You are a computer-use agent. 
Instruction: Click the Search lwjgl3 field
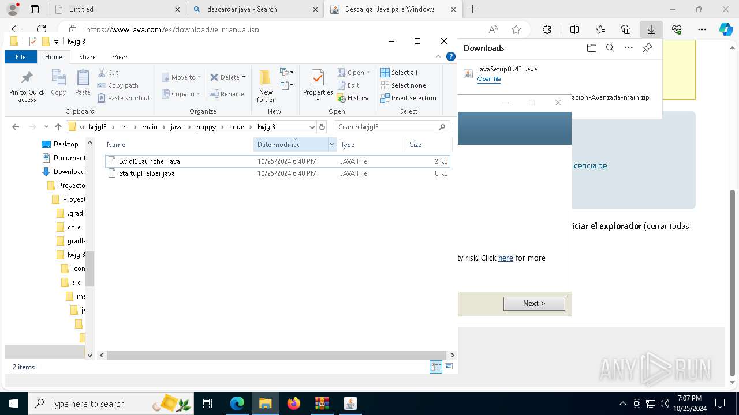pos(391,127)
